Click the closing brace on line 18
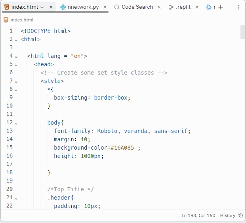The width and height of the screenshot is (246, 223). click(x=49, y=173)
